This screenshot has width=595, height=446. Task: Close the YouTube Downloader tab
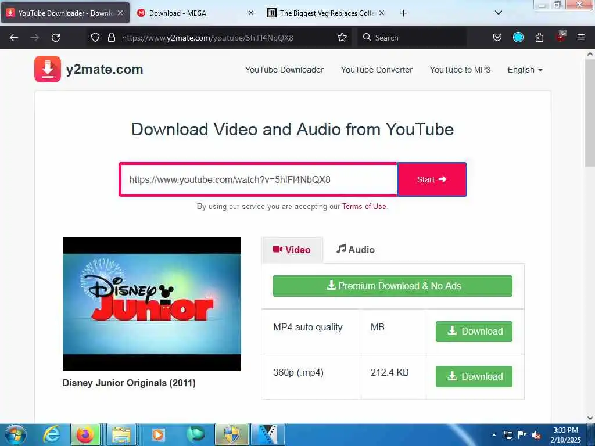tap(120, 13)
